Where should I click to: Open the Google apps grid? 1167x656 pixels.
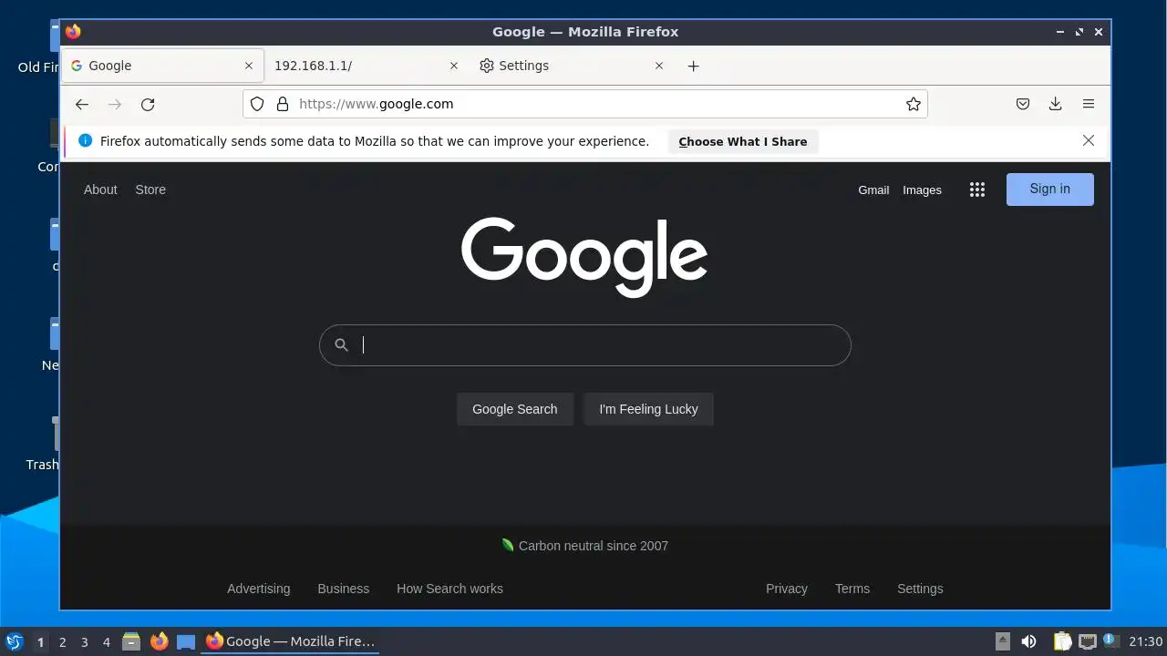[977, 190]
